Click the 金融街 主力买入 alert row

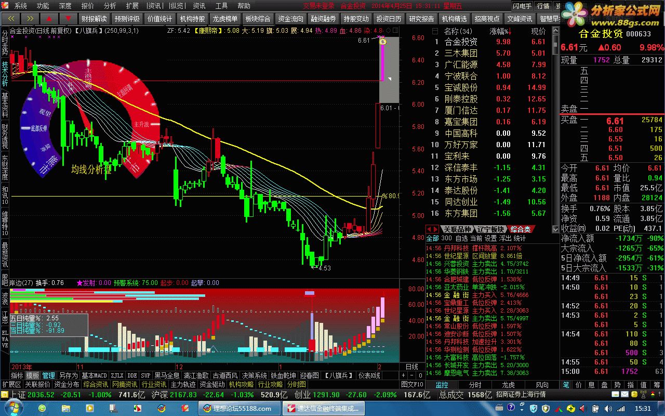(477, 295)
